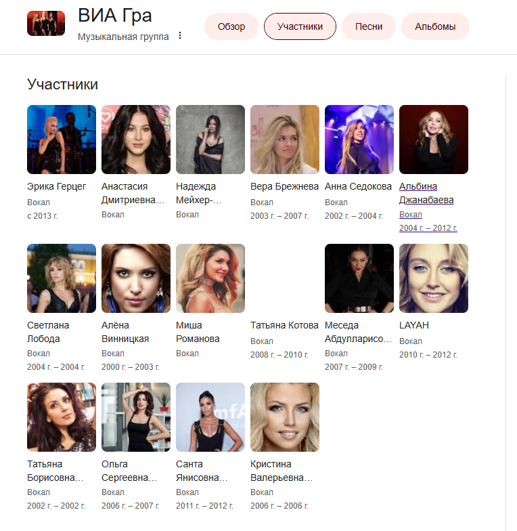The height and width of the screenshot is (531, 517).
Task: Open Надежда Мейхер's photo card
Action: 210,140
